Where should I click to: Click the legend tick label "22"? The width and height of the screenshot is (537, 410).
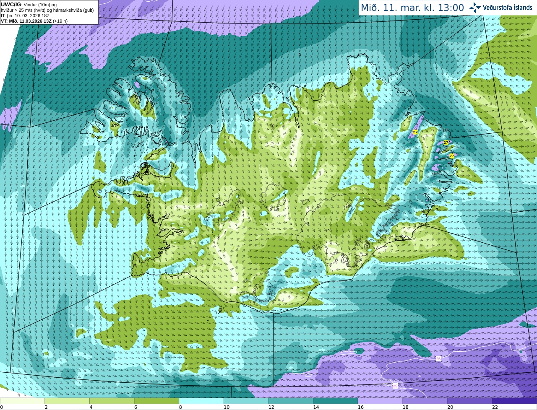coord(495,407)
